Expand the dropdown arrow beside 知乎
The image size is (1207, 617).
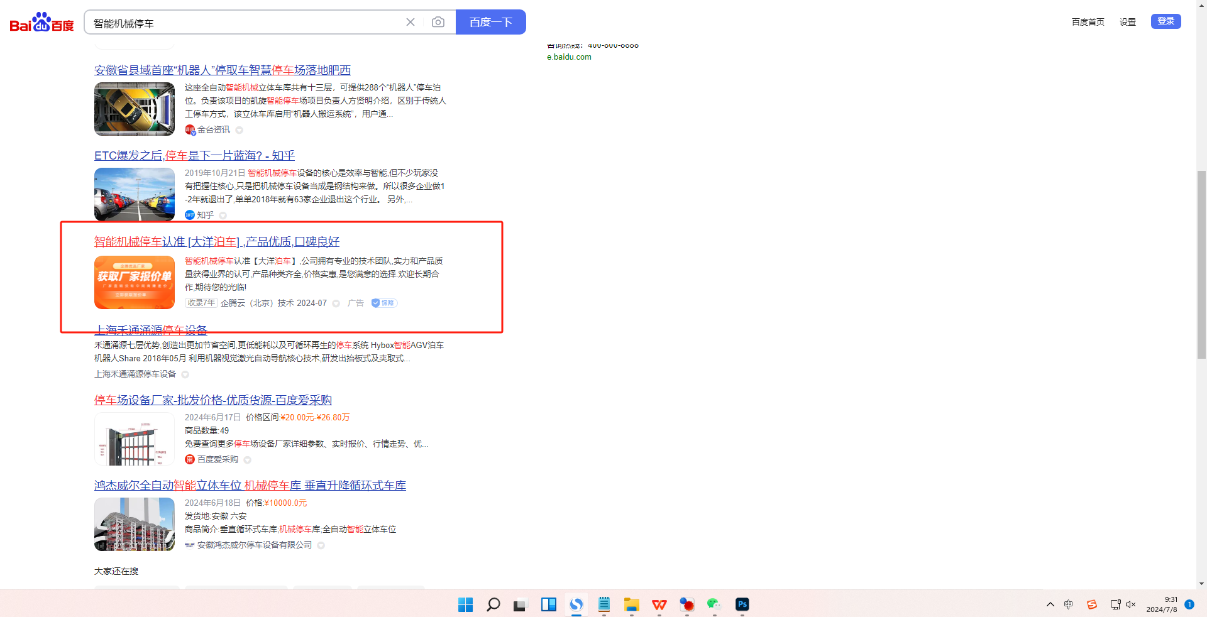click(x=223, y=216)
